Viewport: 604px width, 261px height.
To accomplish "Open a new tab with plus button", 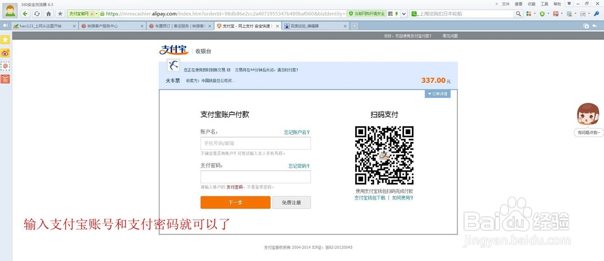I will [x=355, y=26].
